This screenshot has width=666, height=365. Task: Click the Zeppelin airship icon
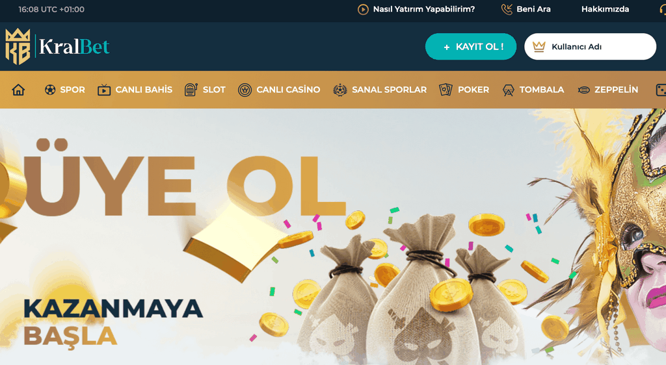click(583, 90)
